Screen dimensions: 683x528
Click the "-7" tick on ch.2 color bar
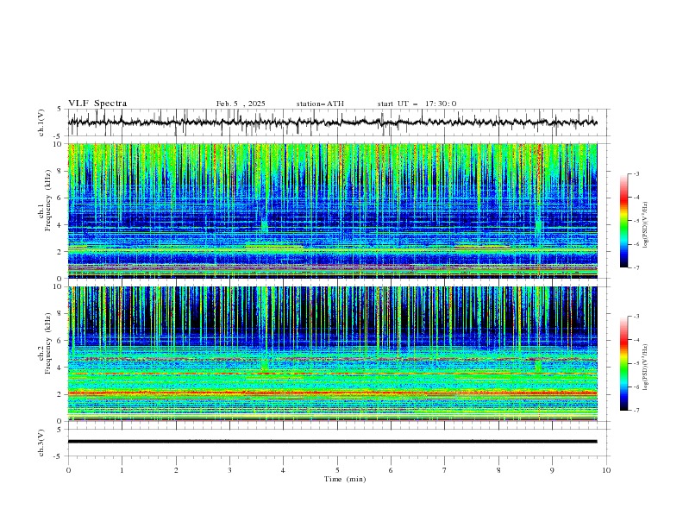636,411
